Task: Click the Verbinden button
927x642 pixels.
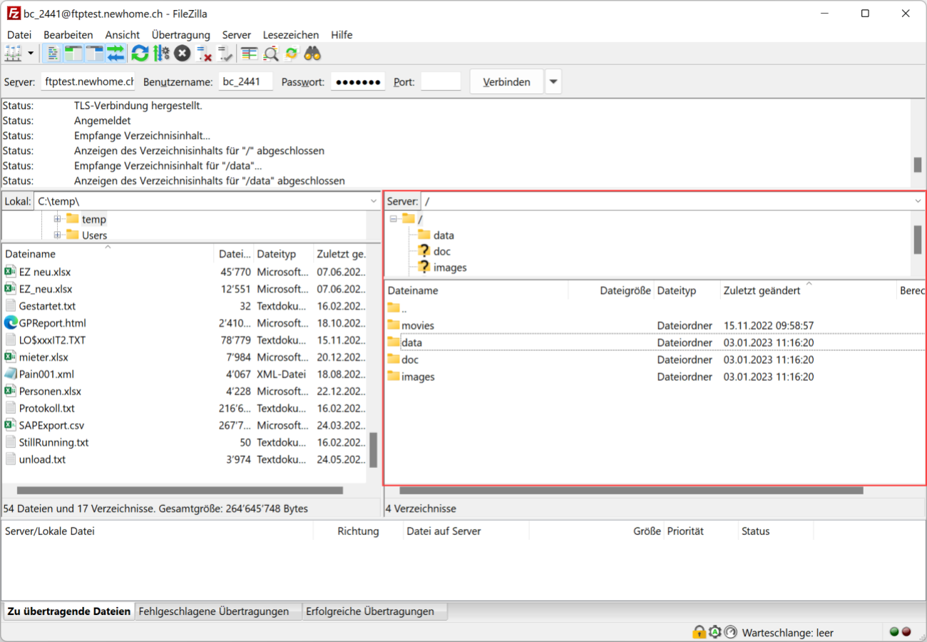Action: pyautogui.click(x=506, y=82)
